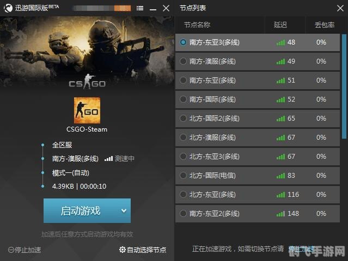Click 0% loss in 南方-东亚3 row
Viewport: 348px width, 261px height.
click(x=321, y=42)
